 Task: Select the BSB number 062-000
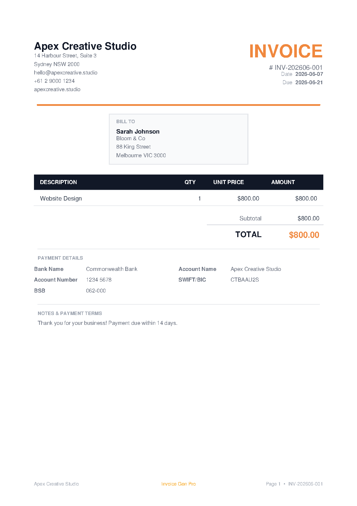(96, 291)
